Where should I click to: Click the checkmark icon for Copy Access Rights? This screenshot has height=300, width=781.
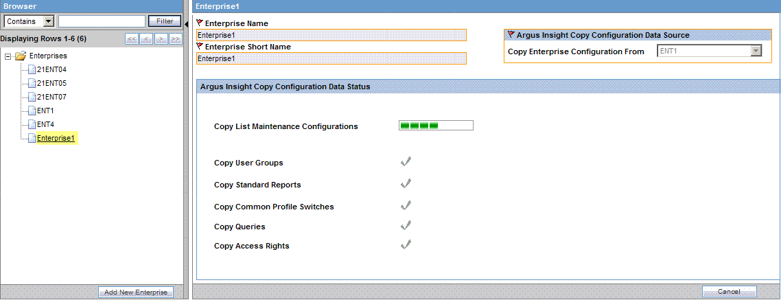(x=406, y=244)
